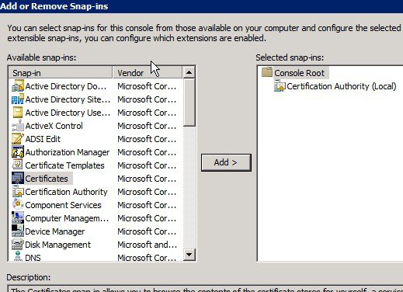
Task: Click the vendor cell in DNS row
Action: click(147, 258)
